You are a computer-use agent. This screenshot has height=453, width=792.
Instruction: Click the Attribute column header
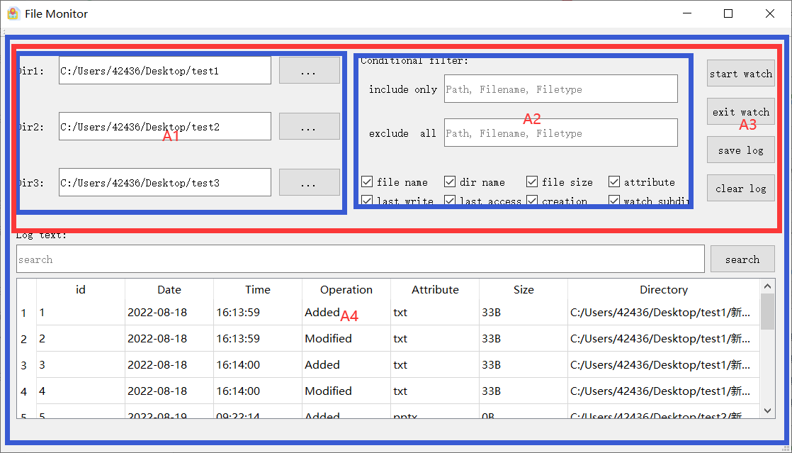[x=435, y=290]
